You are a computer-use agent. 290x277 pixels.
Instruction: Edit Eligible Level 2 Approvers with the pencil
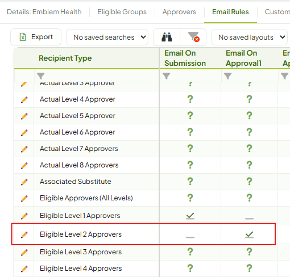(x=24, y=234)
